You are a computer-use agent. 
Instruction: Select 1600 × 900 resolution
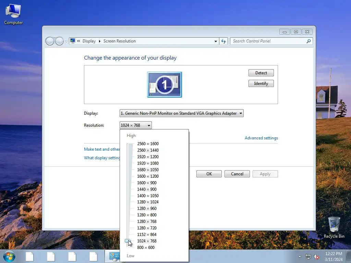point(147,183)
